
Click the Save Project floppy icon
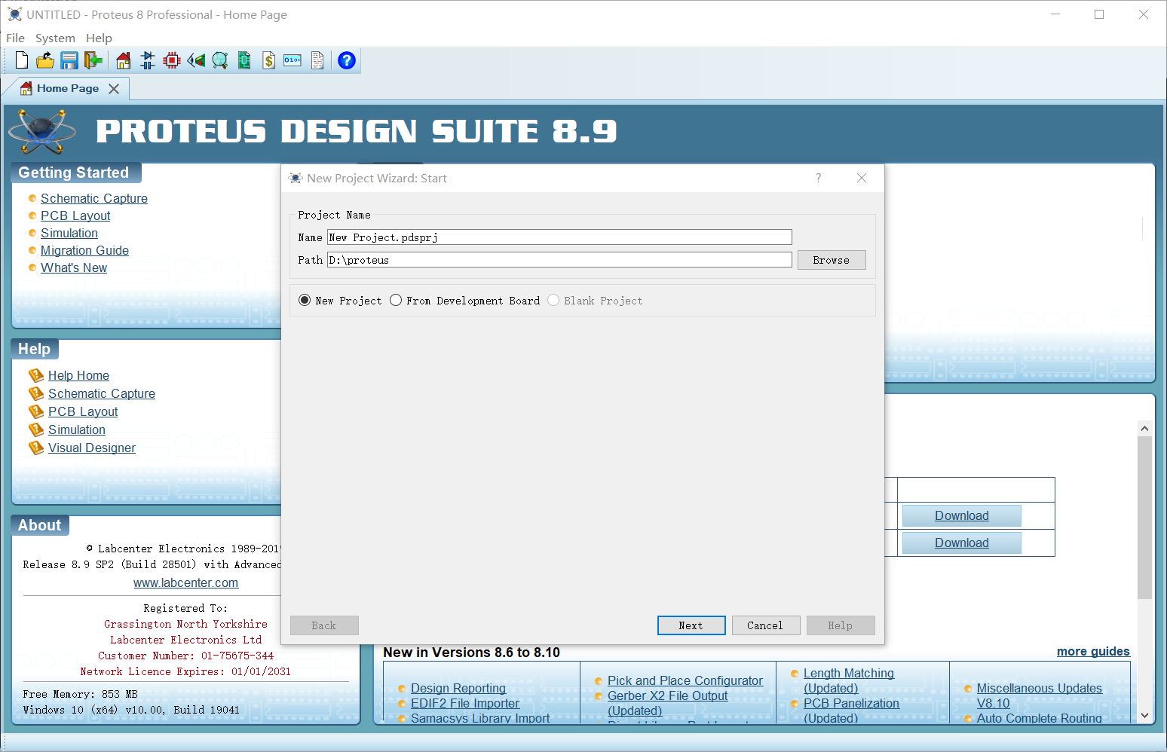pyautogui.click(x=69, y=60)
